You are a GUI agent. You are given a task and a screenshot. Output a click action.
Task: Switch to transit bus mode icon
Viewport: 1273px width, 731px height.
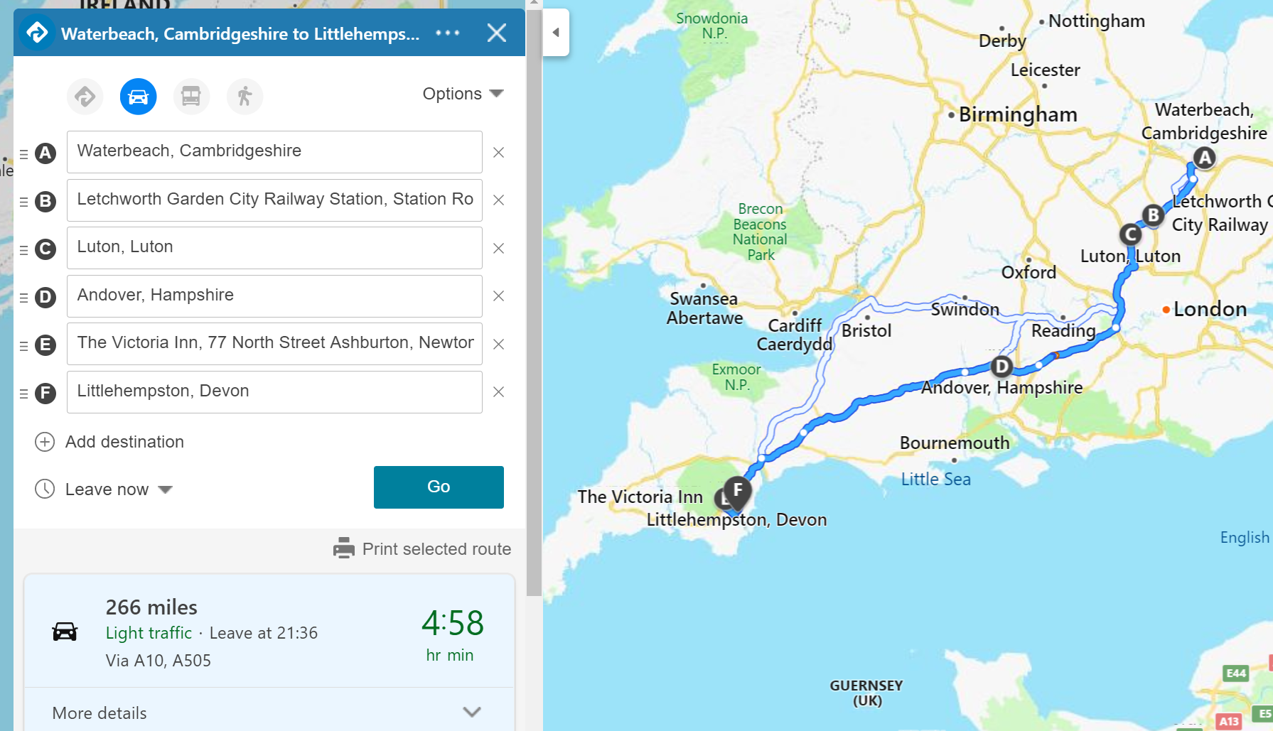[x=191, y=97]
